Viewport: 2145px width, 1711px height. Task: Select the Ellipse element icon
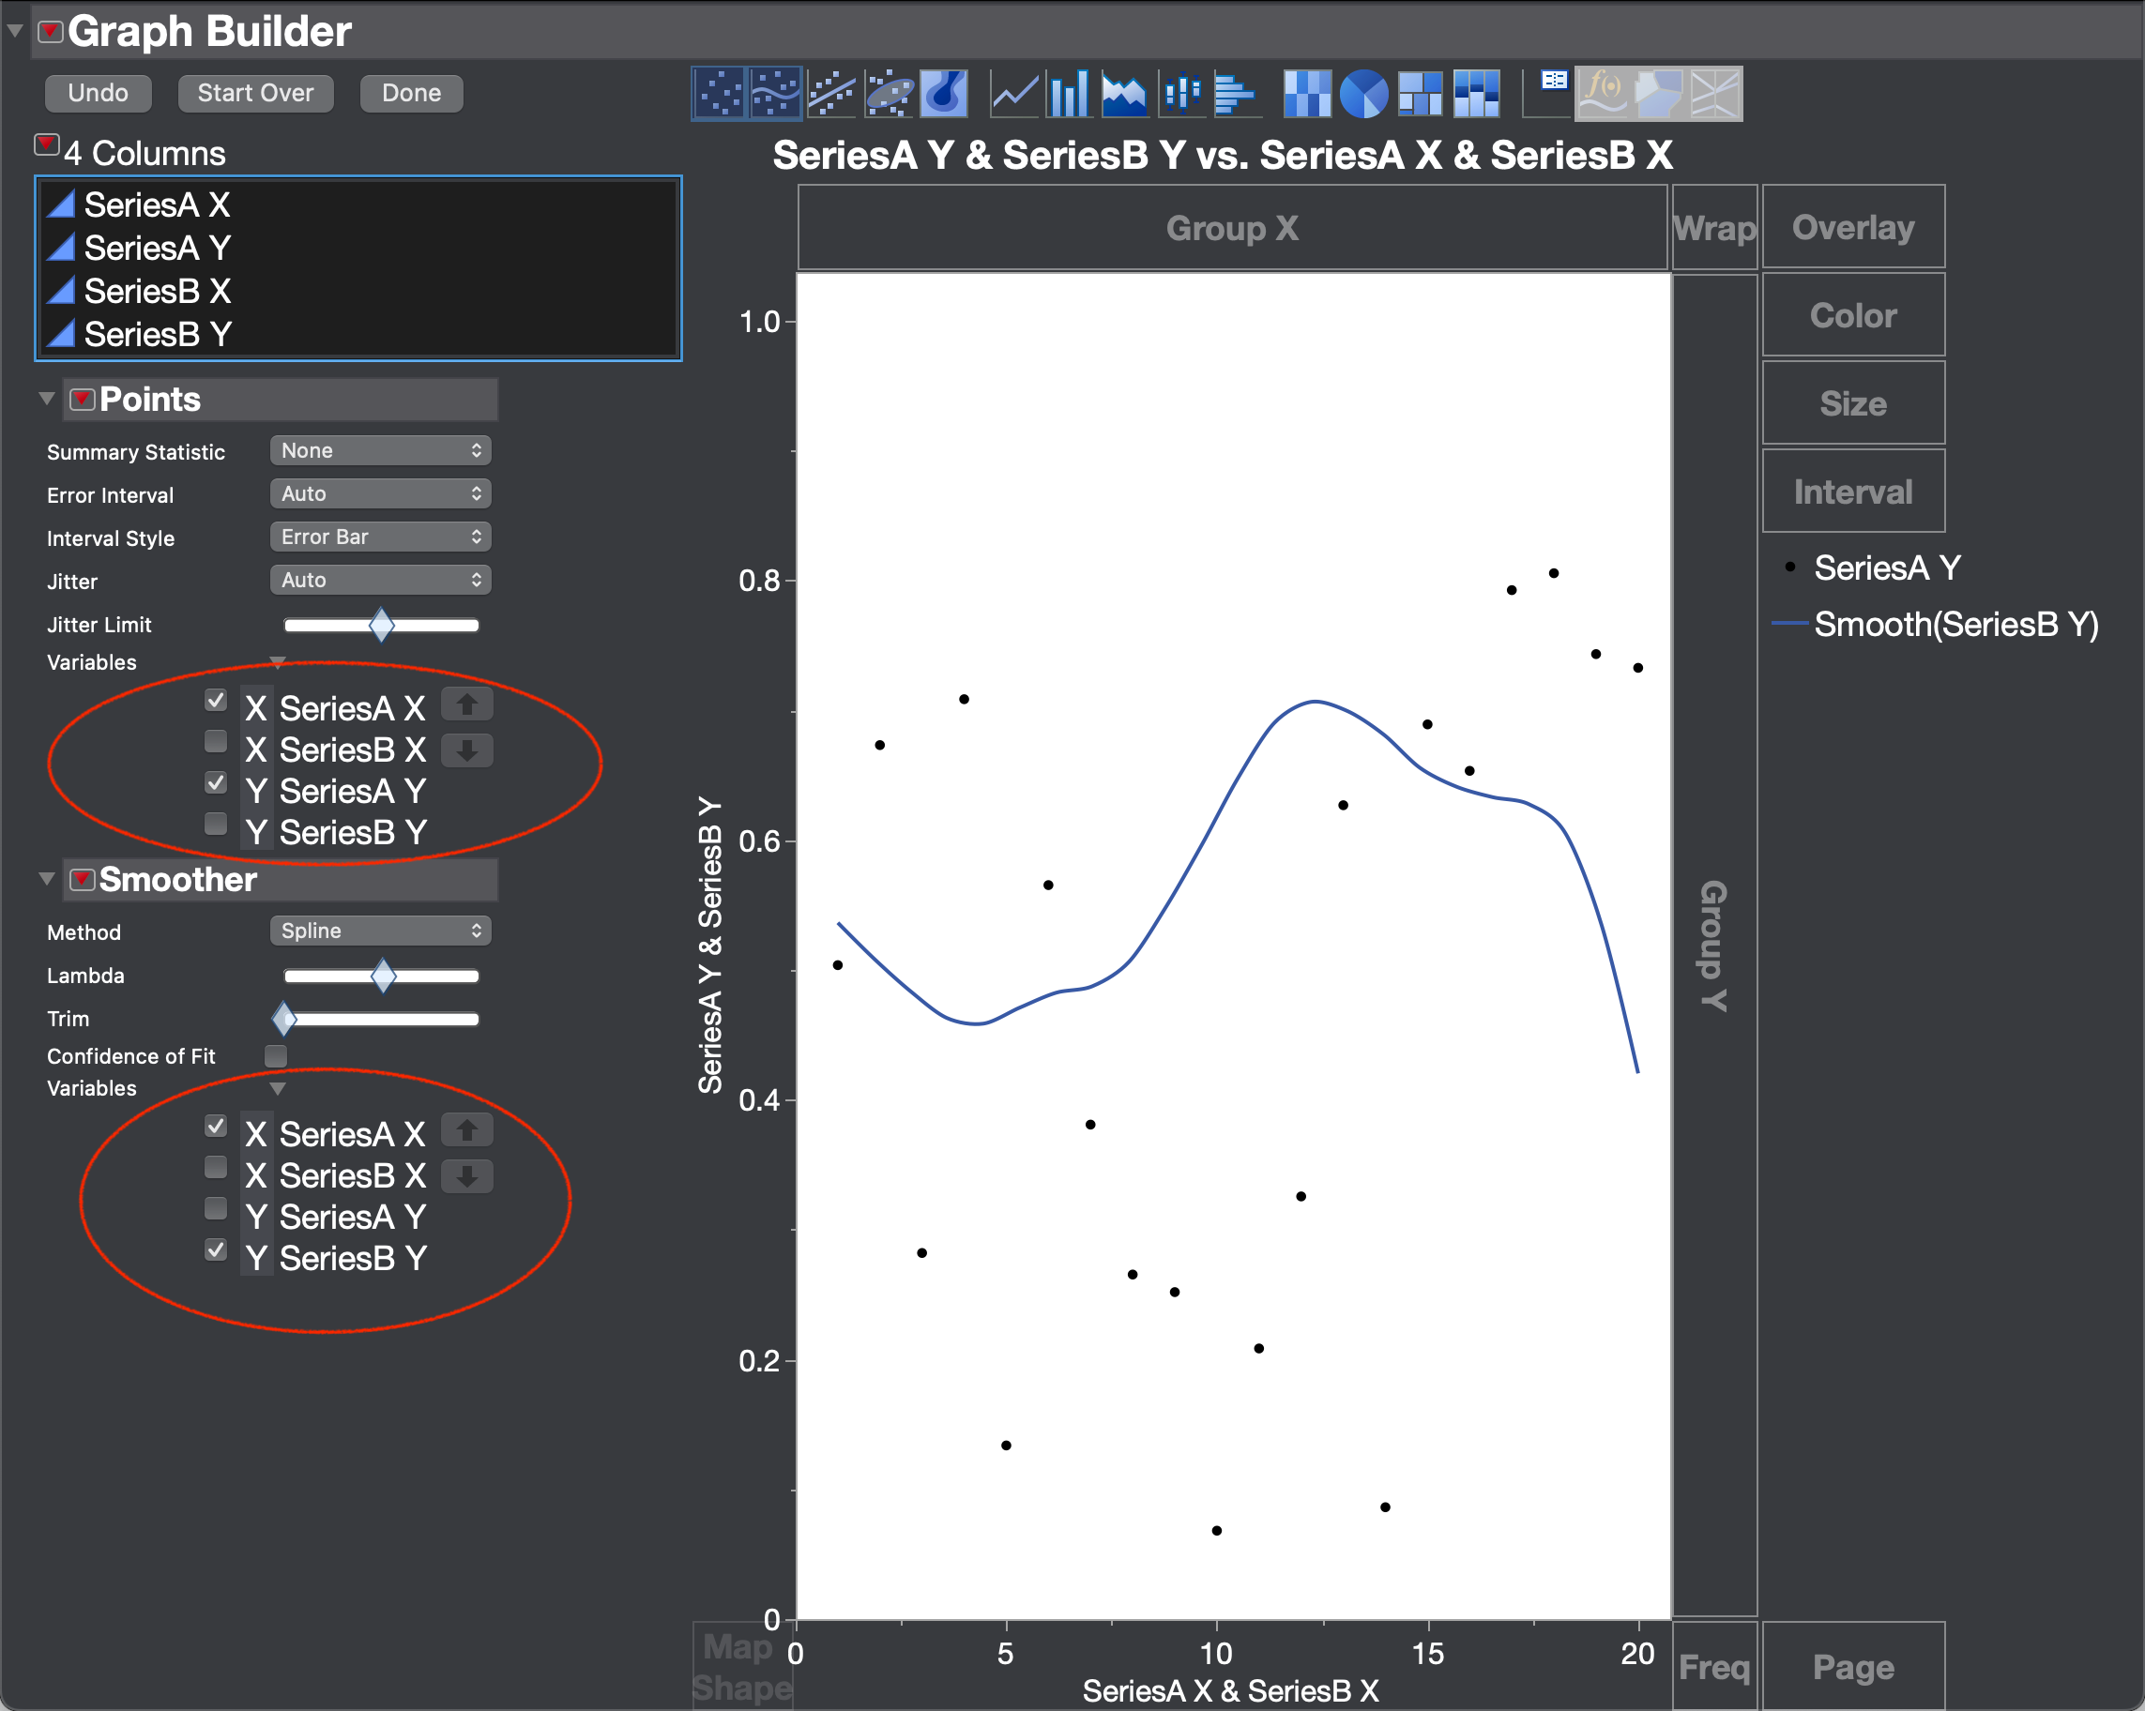(889, 94)
